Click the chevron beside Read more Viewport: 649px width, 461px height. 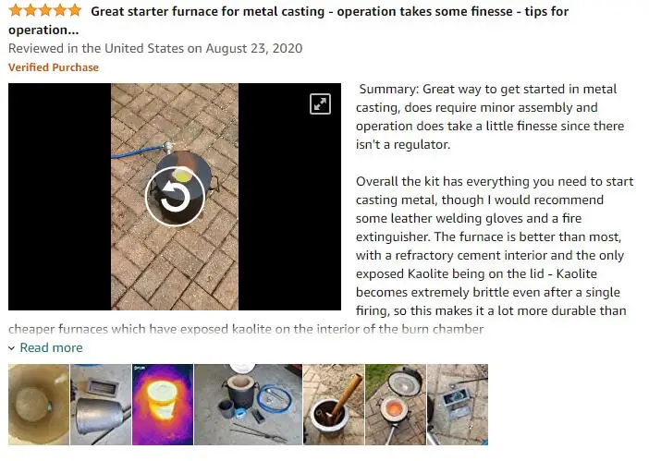12,348
